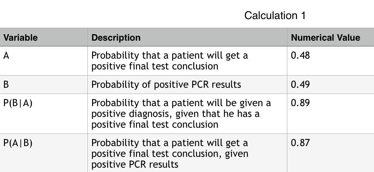Click the "Calculation 1" table title

[x=275, y=15]
